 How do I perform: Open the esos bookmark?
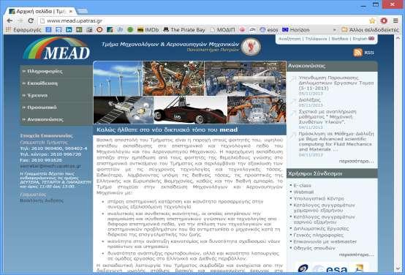click(269, 30)
